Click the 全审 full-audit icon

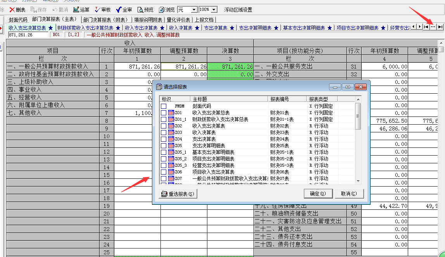[122, 10]
